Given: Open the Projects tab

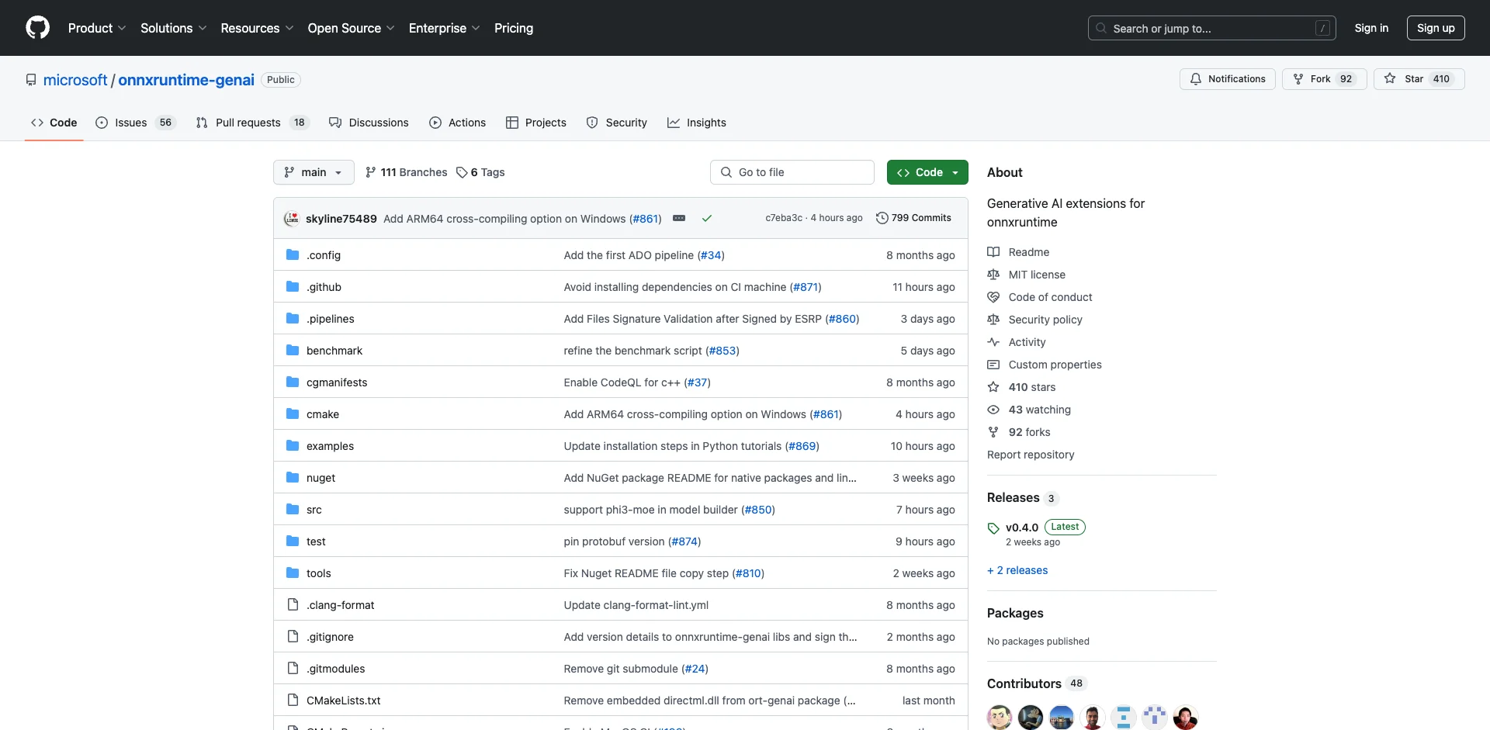Looking at the screenshot, I should (536, 123).
